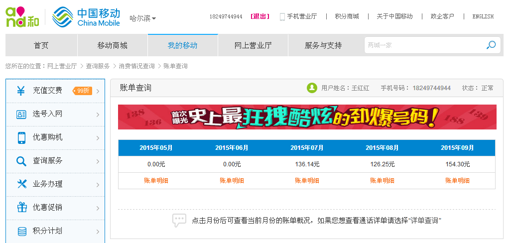Select the 2015年07月 month header
Viewport: 514px width, 243px height.
coord(307,148)
